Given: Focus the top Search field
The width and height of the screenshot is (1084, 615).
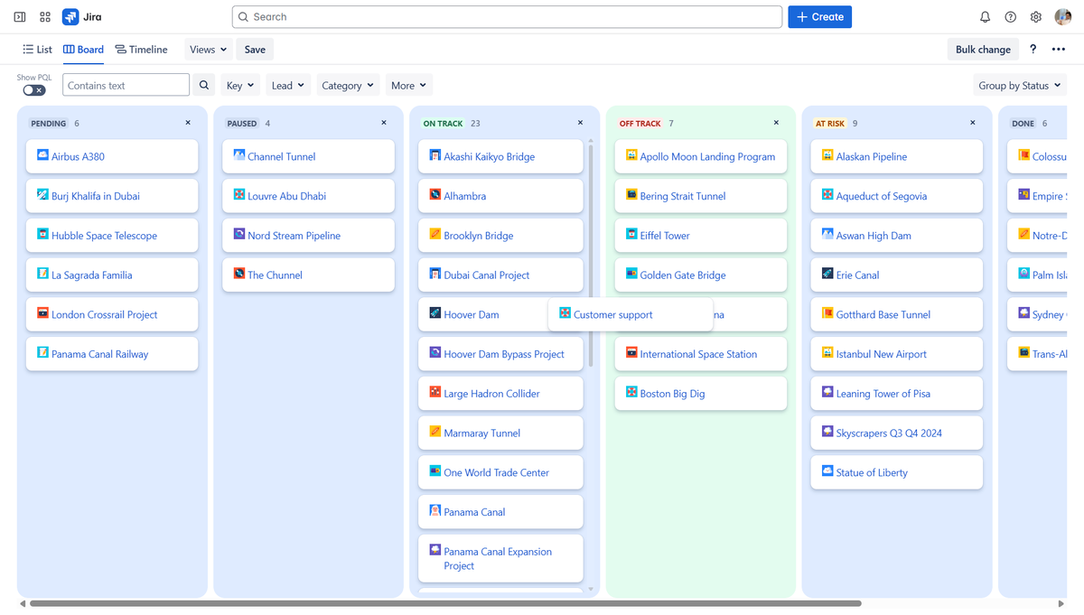Looking at the screenshot, I should click(x=507, y=17).
